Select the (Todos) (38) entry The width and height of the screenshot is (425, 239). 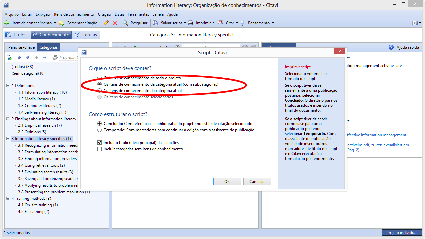(22, 67)
